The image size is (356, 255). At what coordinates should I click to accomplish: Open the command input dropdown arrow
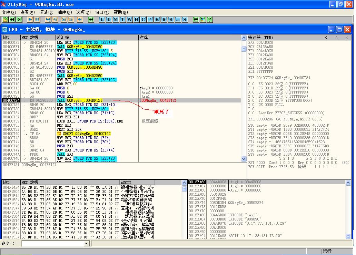[x=86, y=244]
